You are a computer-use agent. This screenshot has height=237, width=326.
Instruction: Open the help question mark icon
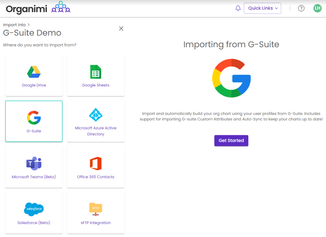tap(301, 8)
